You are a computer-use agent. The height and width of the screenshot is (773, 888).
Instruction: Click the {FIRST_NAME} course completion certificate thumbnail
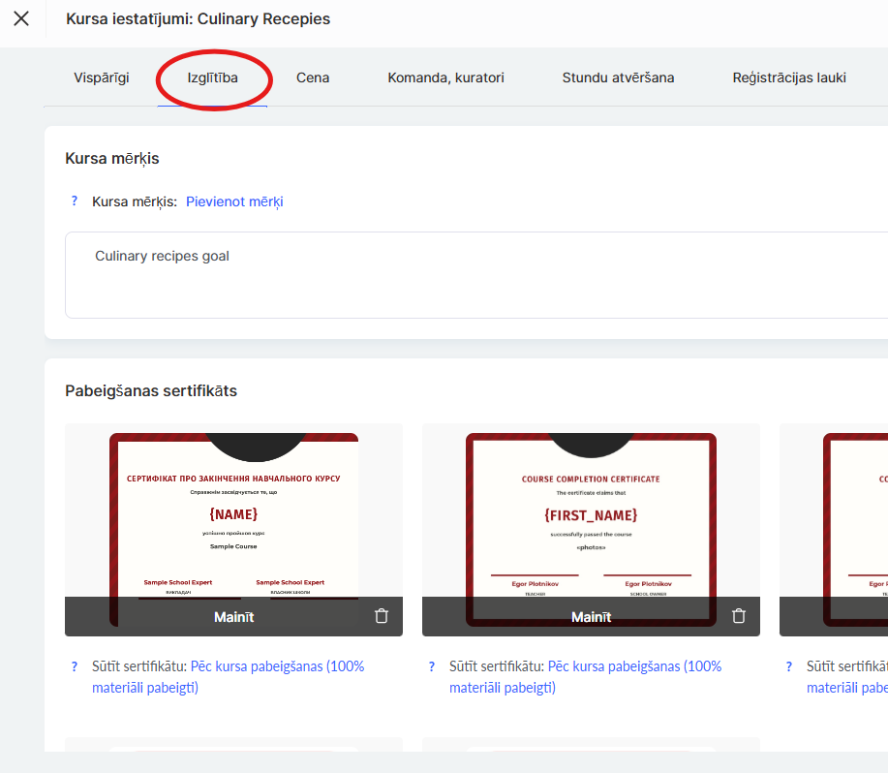tap(591, 513)
